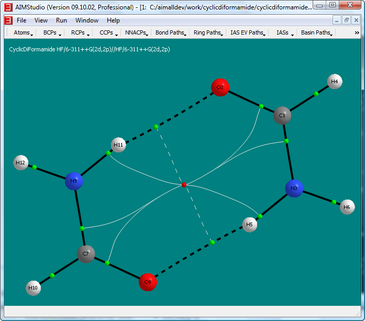Open the File menu
The height and width of the screenshot is (321, 365).
click(21, 20)
